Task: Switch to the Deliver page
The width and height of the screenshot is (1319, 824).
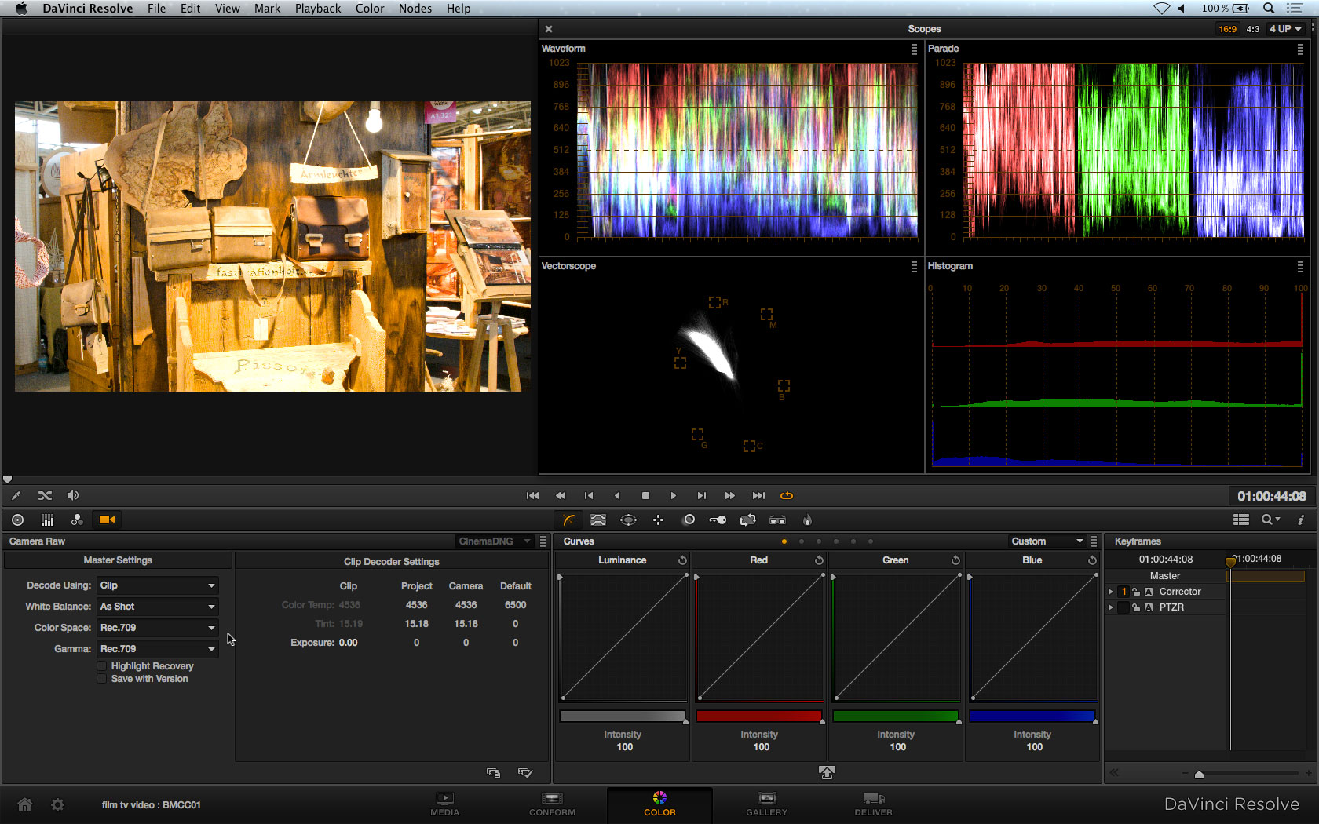Action: (x=873, y=804)
